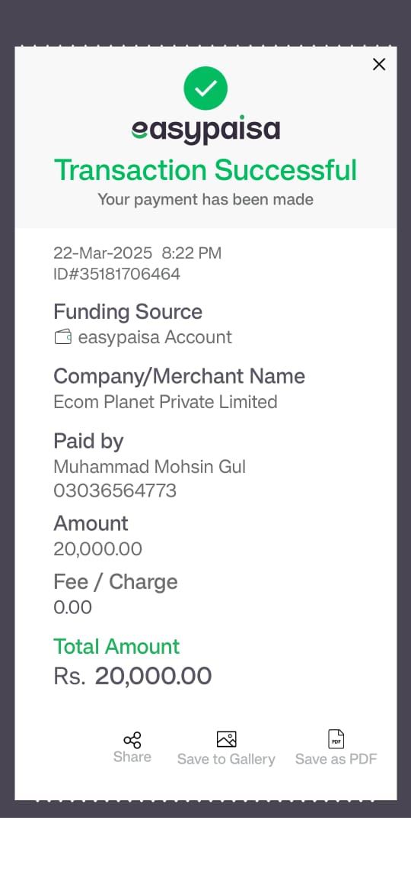Click the Your payment has been made text
The width and height of the screenshot is (411, 875).
(205, 199)
